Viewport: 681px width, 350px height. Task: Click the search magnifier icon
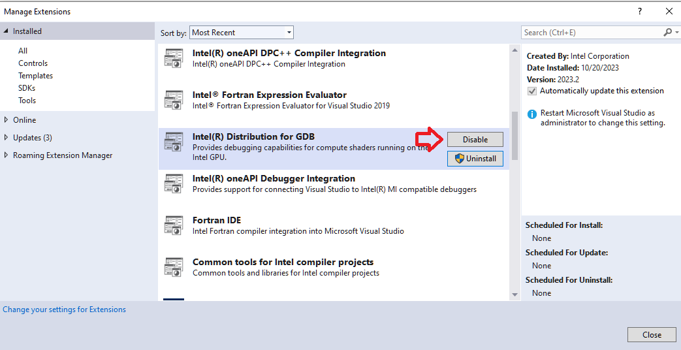coord(667,33)
